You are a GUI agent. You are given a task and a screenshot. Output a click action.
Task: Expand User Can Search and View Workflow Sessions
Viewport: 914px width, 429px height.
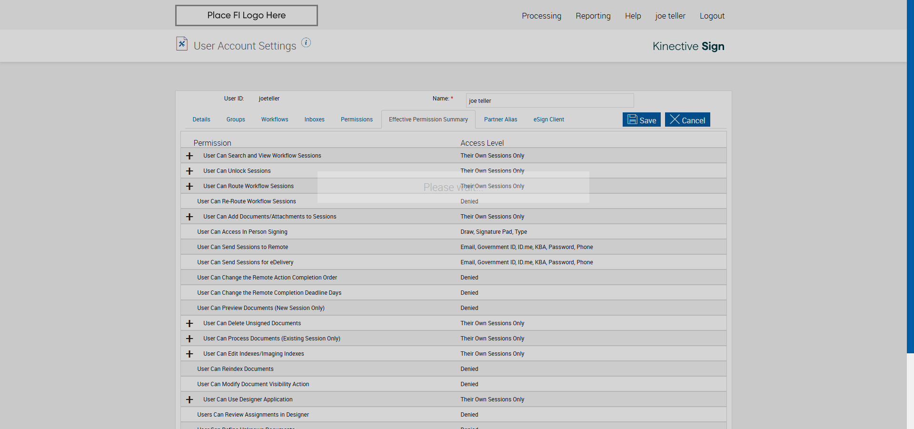pyautogui.click(x=189, y=156)
